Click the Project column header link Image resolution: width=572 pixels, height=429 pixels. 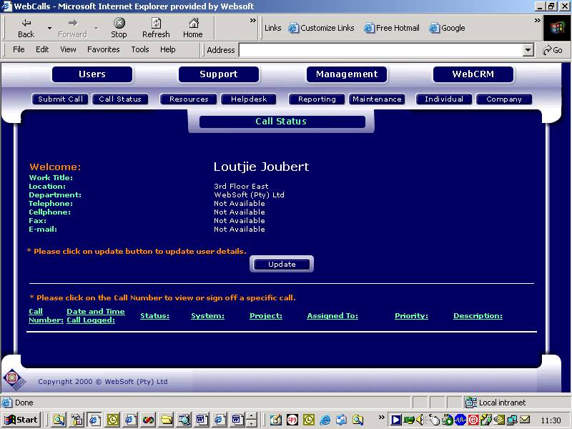266,316
